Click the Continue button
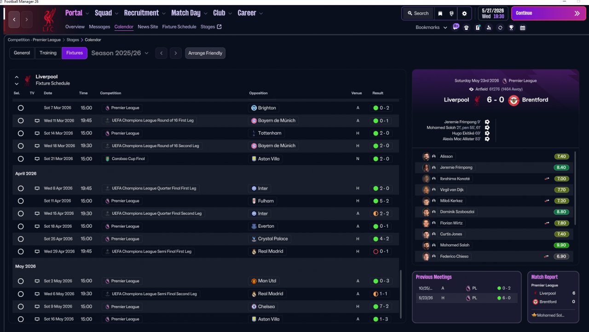Image resolution: width=589 pixels, height=332 pixels. [548, 13]
